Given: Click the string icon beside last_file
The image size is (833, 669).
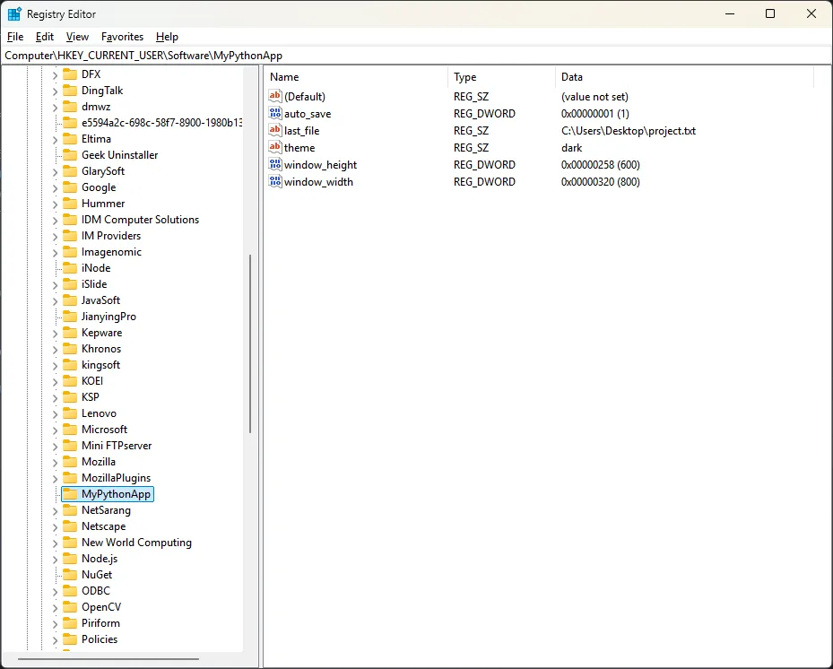Looking at the screenshot, I should [x=275, y=131].
